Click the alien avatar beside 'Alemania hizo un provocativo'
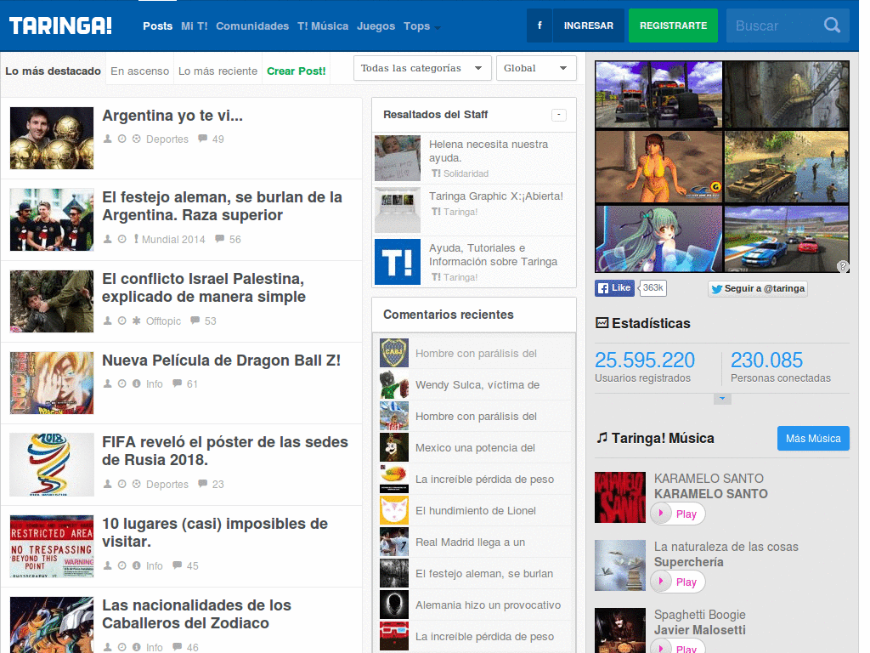Viewport: 870px width, 653px height. click(x=394, y=605)
